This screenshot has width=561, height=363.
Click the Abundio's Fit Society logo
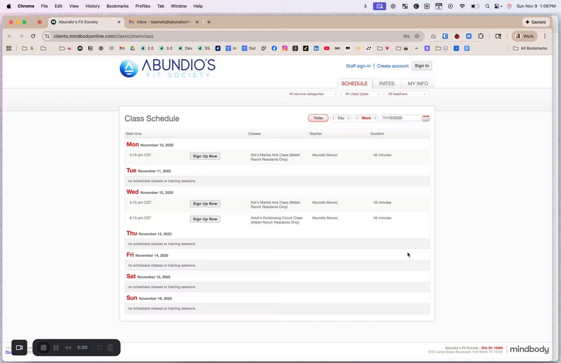tap(167, 68)
